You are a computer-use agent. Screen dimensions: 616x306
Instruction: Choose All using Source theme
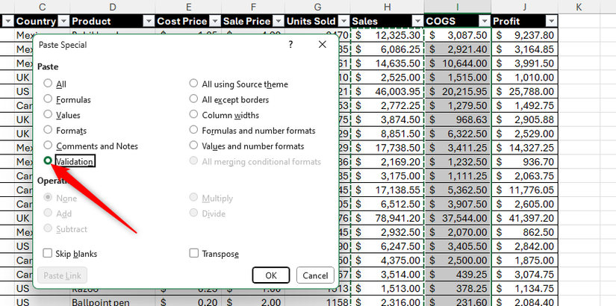[193, 84]
